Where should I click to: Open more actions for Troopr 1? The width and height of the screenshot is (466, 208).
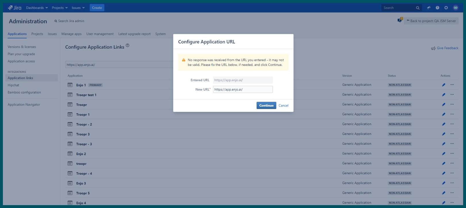tap(452, 114)
